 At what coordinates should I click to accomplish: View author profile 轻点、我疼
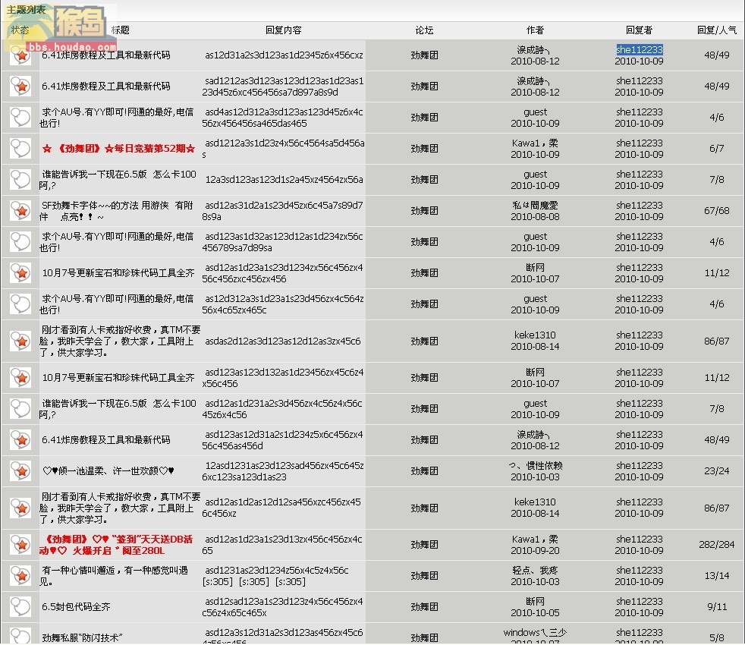tap(535, 570)
